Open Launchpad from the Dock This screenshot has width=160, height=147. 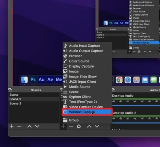136,80
